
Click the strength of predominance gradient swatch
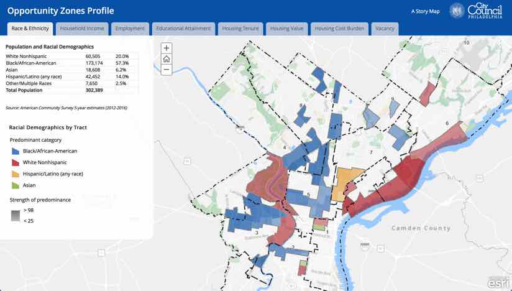pos(16,216)
